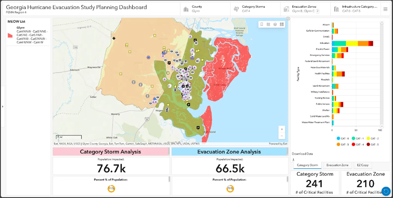Click the Category Storms wind icon
Viewport: 393px width, 198px height.
(236, 9)
